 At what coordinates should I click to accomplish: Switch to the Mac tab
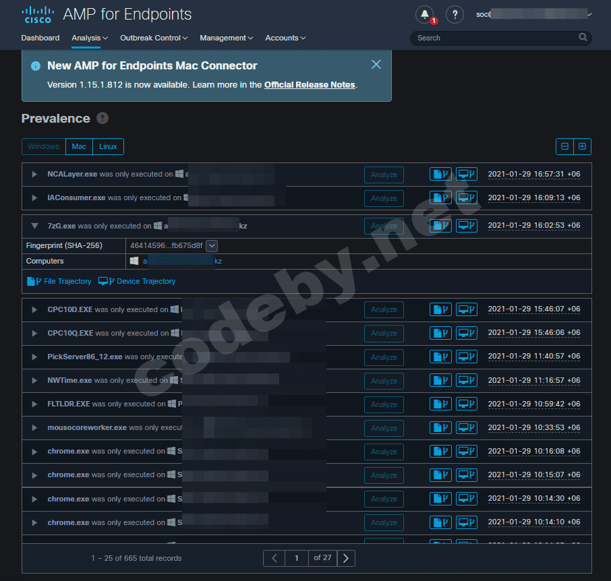click(x=79, y=146)
